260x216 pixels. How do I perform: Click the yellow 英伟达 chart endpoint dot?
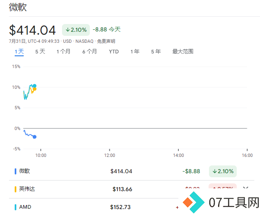pos(34,89)
